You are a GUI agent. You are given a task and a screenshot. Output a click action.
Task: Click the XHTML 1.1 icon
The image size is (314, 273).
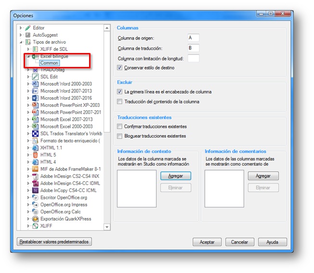35,148
